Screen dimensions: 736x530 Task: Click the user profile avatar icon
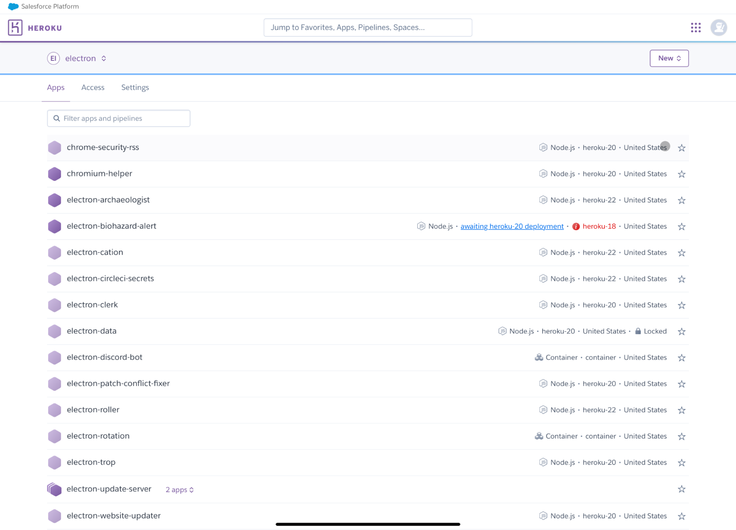pyautogui.click(x=719, y=27)
